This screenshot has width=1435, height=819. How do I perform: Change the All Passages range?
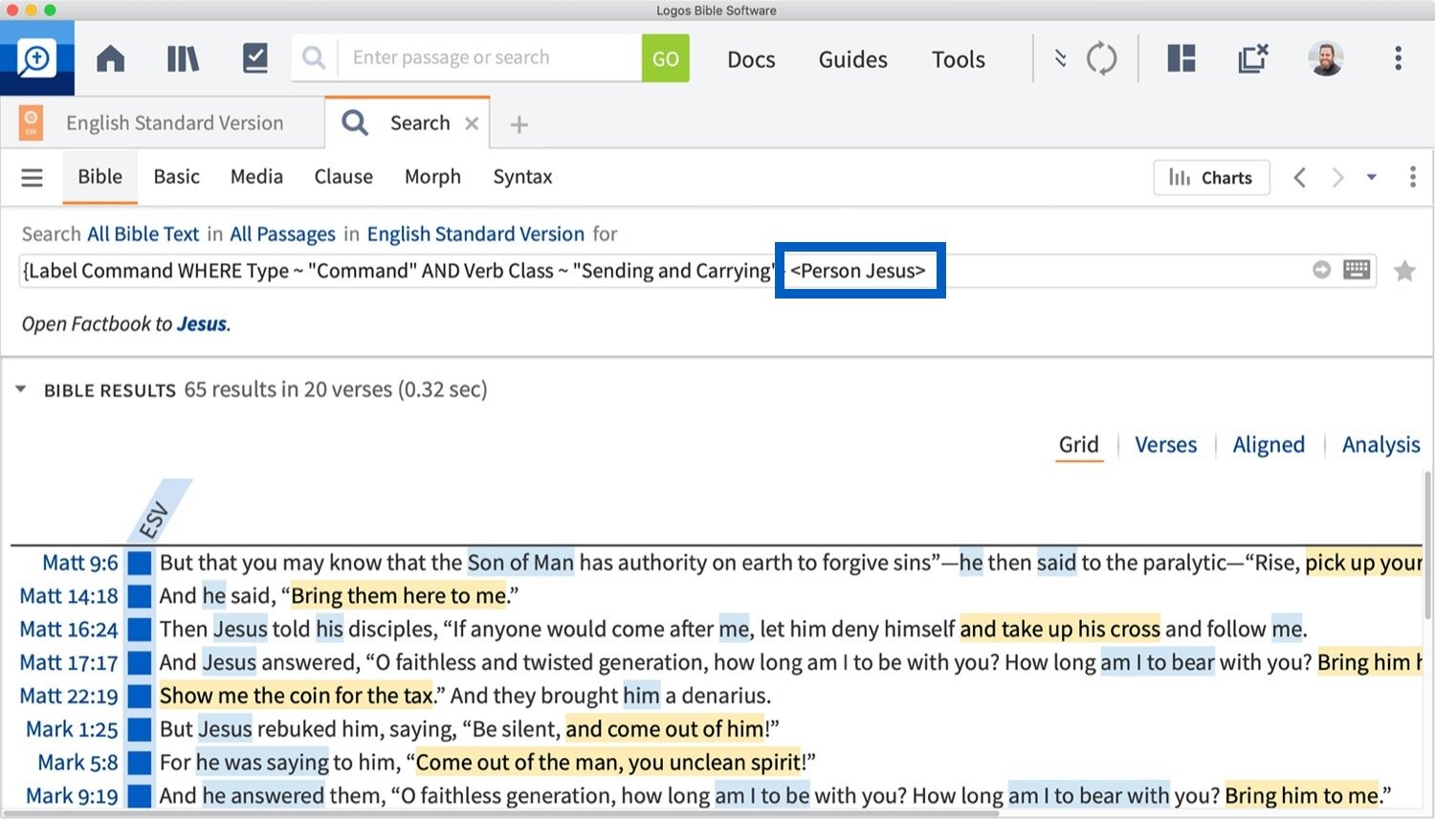pos(283,234)
